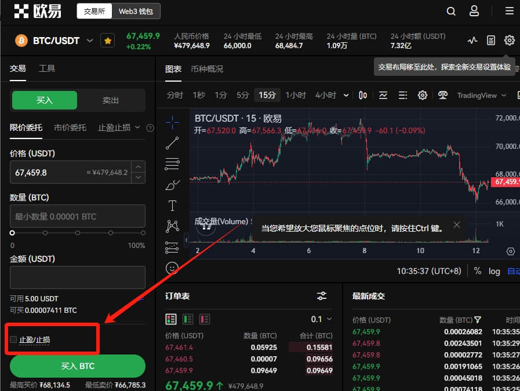The width and height of the screenshot is (520, 391).
Task: Select the text annotation tool in chart
Action: (172, 206)
